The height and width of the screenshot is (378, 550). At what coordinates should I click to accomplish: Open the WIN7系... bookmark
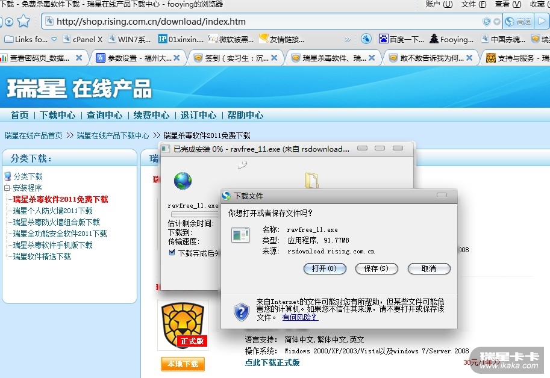(130, 39)
